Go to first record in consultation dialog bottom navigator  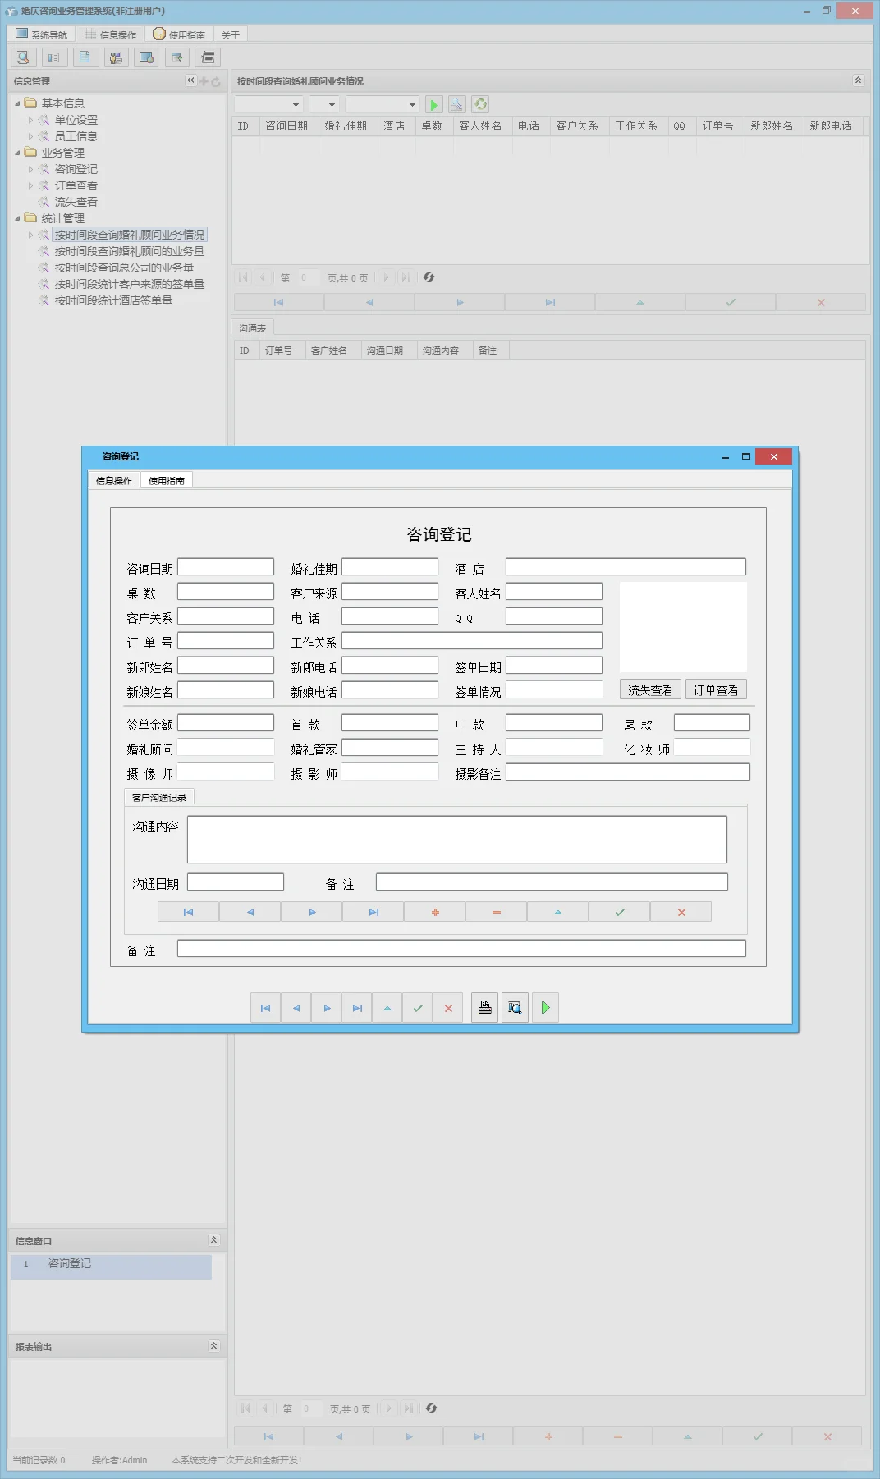(x=265, y=1008)
